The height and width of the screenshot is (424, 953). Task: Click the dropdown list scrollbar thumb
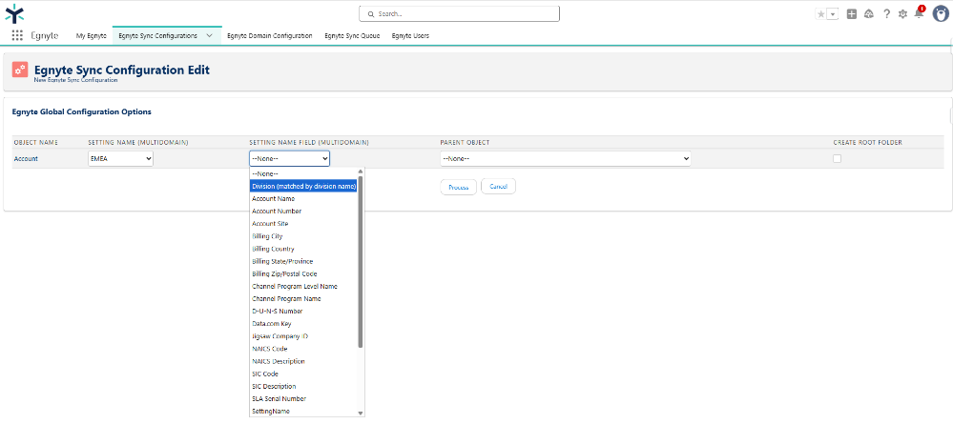(x=361, y=262)
